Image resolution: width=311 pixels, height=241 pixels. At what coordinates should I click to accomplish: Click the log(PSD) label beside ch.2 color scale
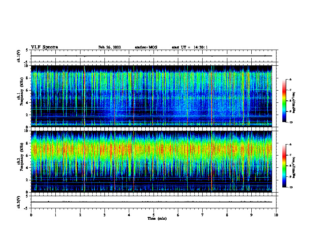tap(294, 168)
